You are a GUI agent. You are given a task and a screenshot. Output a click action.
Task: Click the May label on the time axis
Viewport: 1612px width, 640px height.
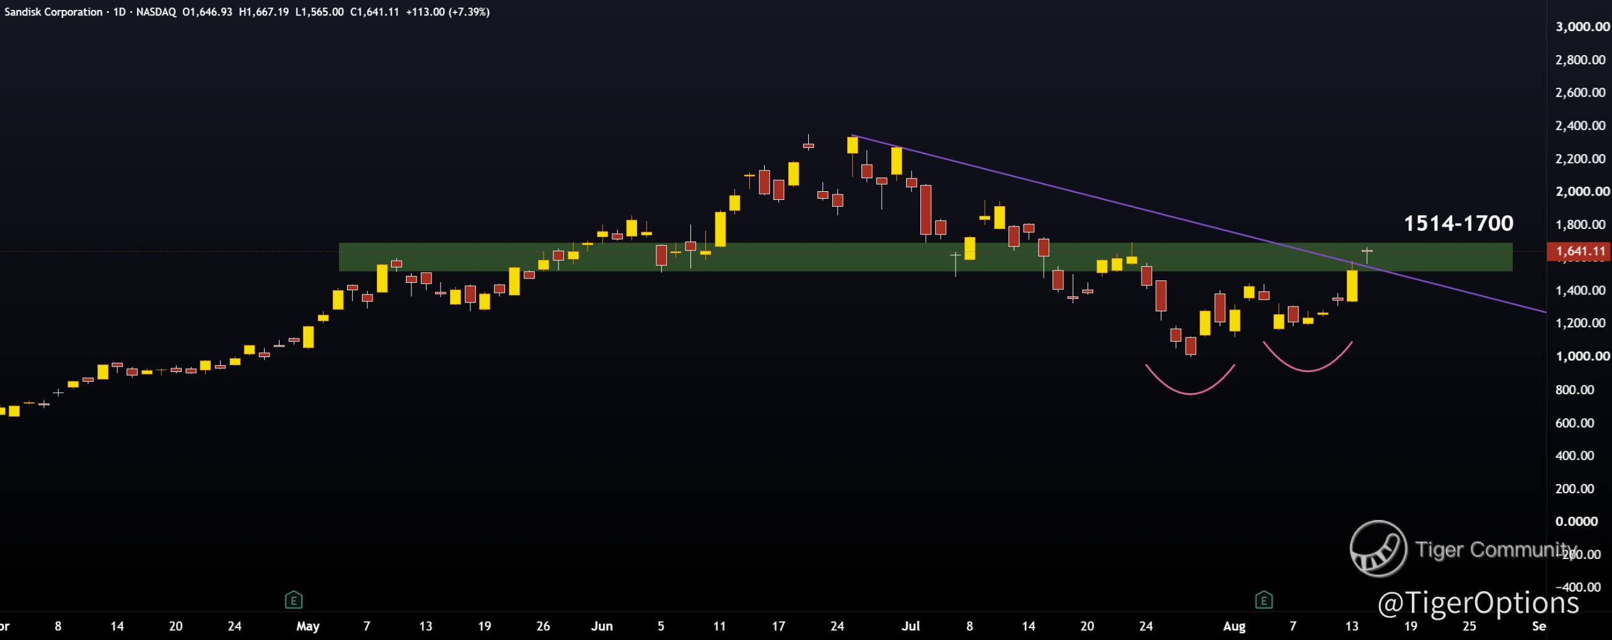click(x=308, y=626)
